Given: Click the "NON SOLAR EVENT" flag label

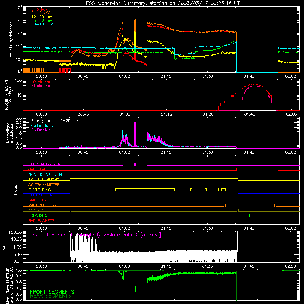Looking at the screenshot, I should click(46, 174).
